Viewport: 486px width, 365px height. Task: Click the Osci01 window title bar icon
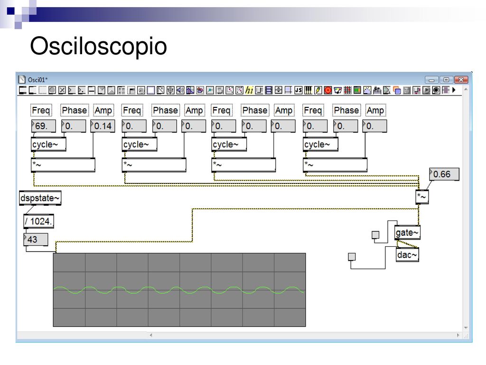tap(22, 80)
